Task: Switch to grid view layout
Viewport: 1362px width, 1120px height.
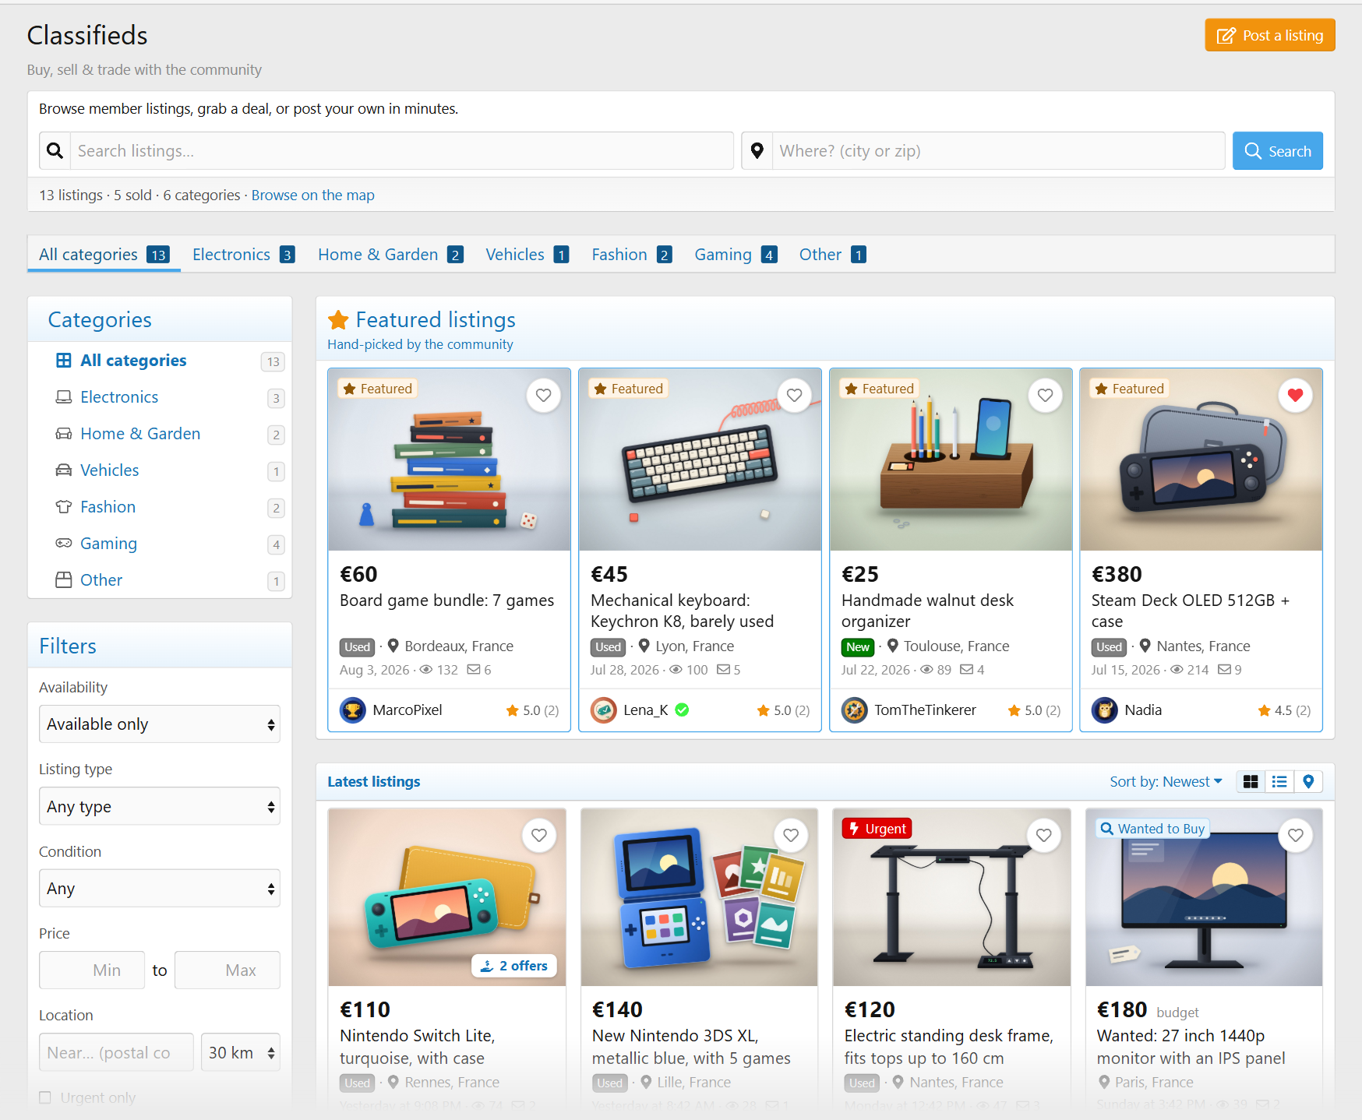Action: pyautogui.click(x=1251, y=782)
